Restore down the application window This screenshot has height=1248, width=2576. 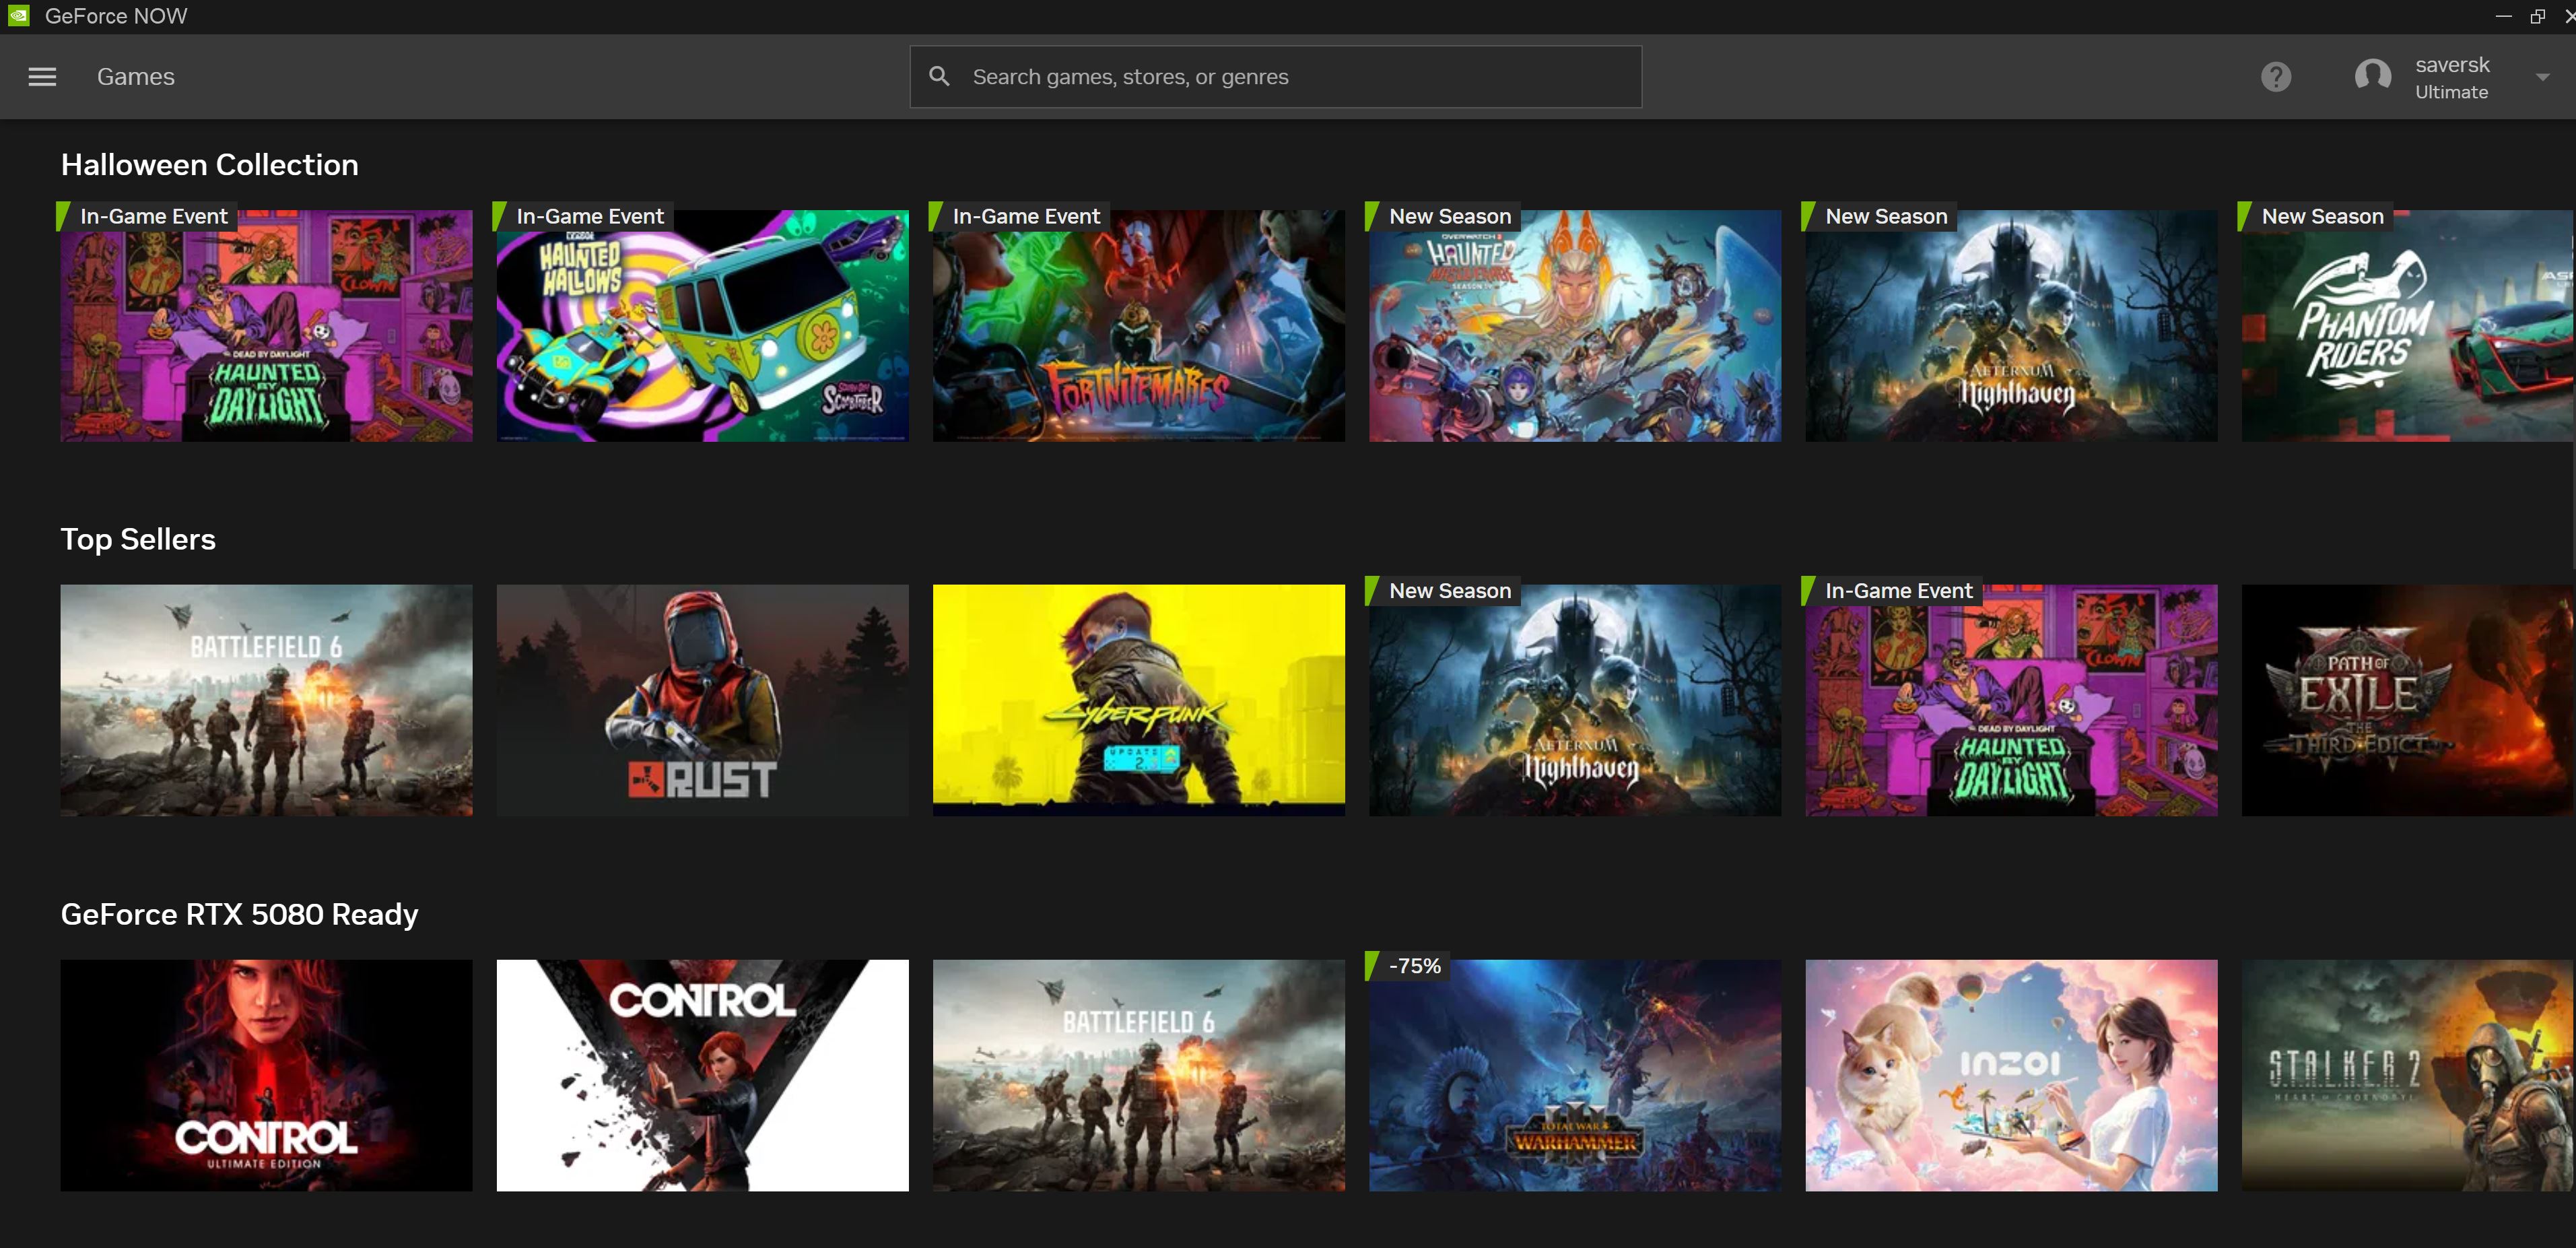coord(2537,16)
